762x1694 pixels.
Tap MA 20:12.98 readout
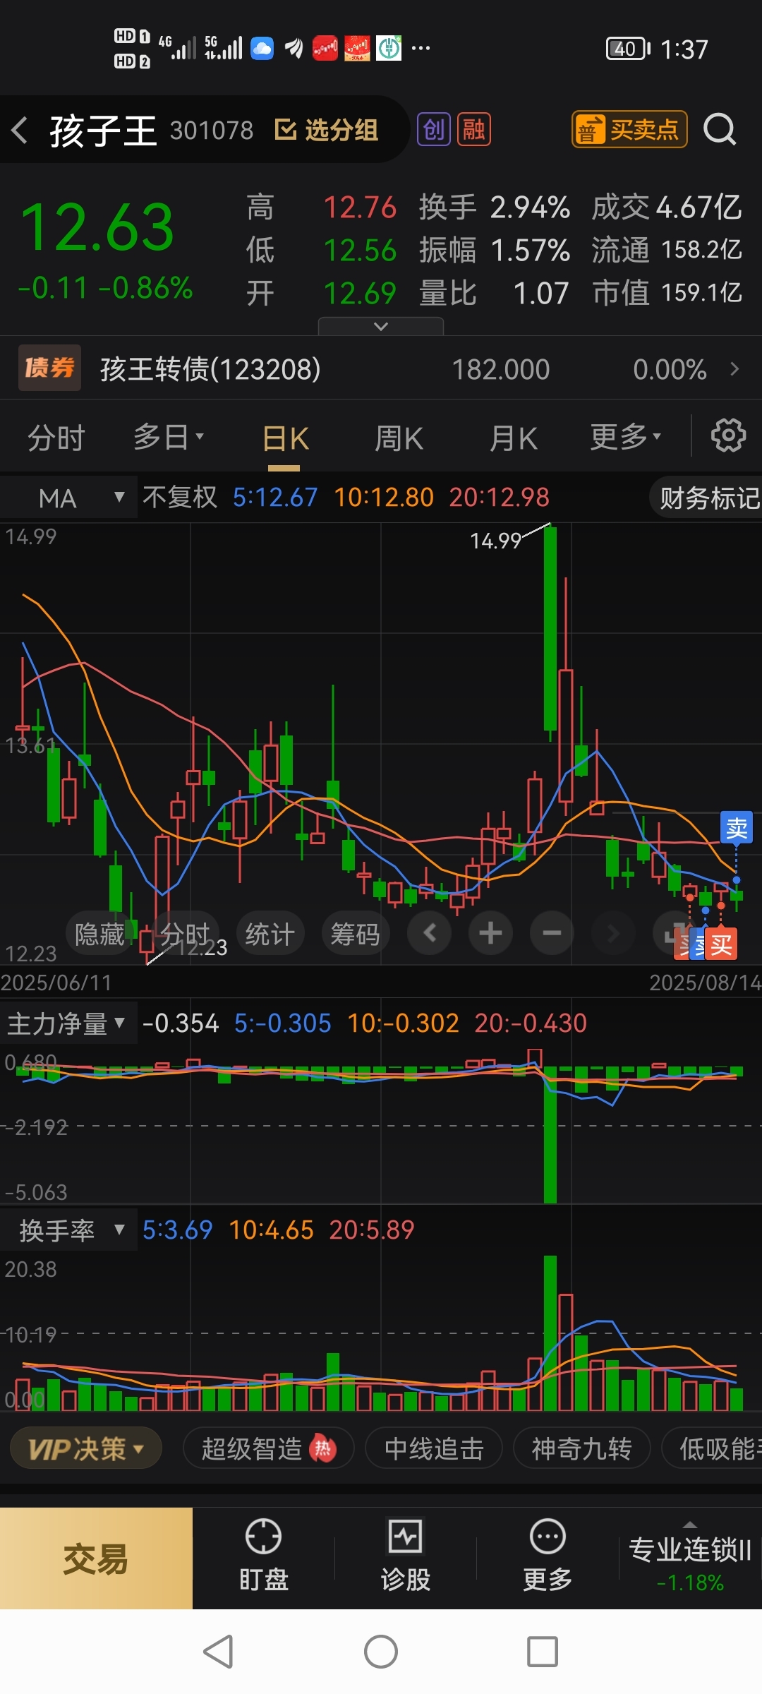[499, 498]
